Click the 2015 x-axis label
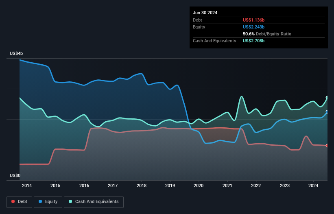Image resolution: width=334 pixels, height=214 pixels. [55, 186]
